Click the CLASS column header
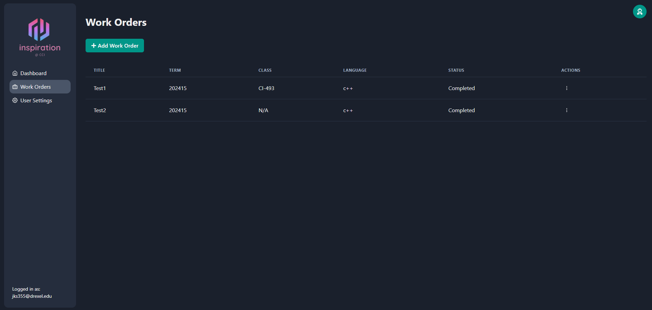This screenshot has width=652, height=310. pyautogui.click(x=265, y=70)
